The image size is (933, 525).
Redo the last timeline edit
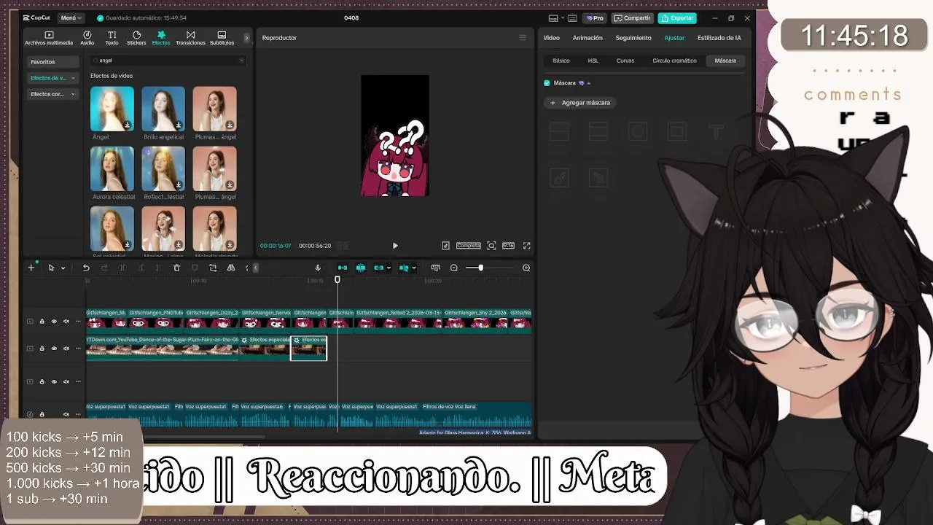click(x=104, y=268)
